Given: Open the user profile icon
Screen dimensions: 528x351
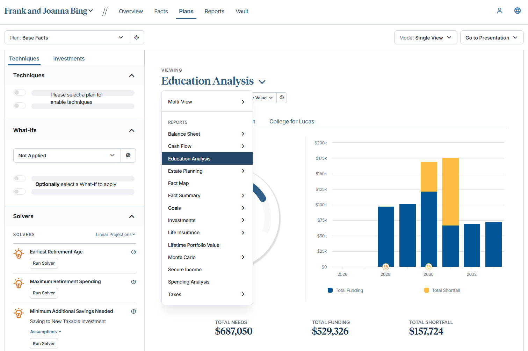Looking at the screenshot, I should (499, 11).
